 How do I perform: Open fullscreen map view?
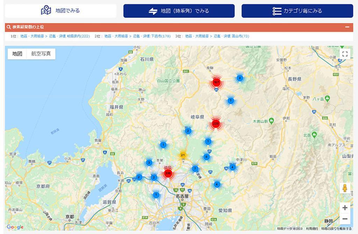click(345, 54)
